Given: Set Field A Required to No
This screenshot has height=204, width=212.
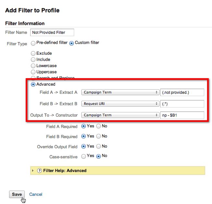Looking at the screenshot, I should coord(99,126).
